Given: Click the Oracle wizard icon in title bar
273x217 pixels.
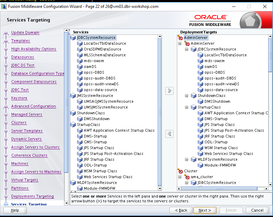Looking at the screenshot, I should 4,6.
